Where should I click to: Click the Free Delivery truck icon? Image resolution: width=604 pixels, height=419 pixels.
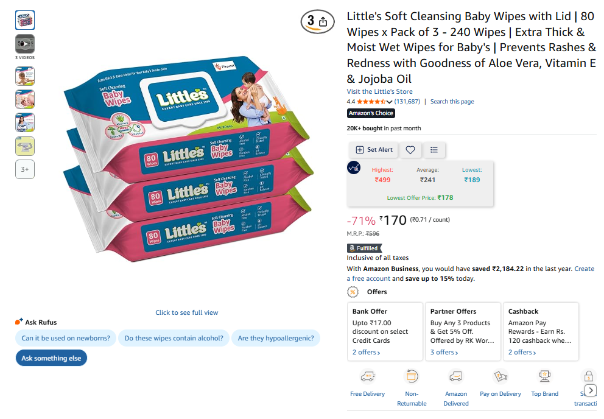[368, 376]
